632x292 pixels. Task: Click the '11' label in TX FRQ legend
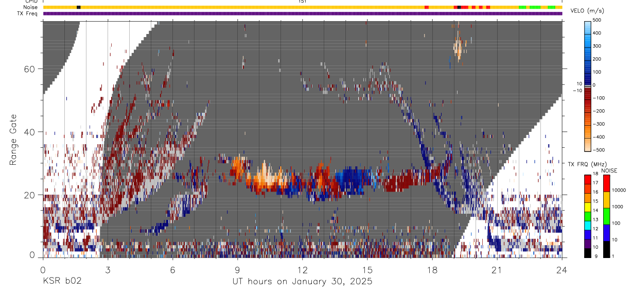[x=596, y=238]
